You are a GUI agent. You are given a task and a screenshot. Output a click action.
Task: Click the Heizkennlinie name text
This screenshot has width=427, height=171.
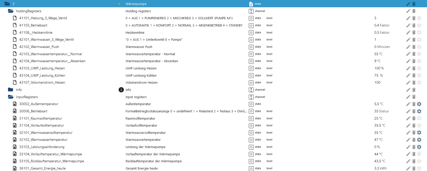(x=135, y=32)
